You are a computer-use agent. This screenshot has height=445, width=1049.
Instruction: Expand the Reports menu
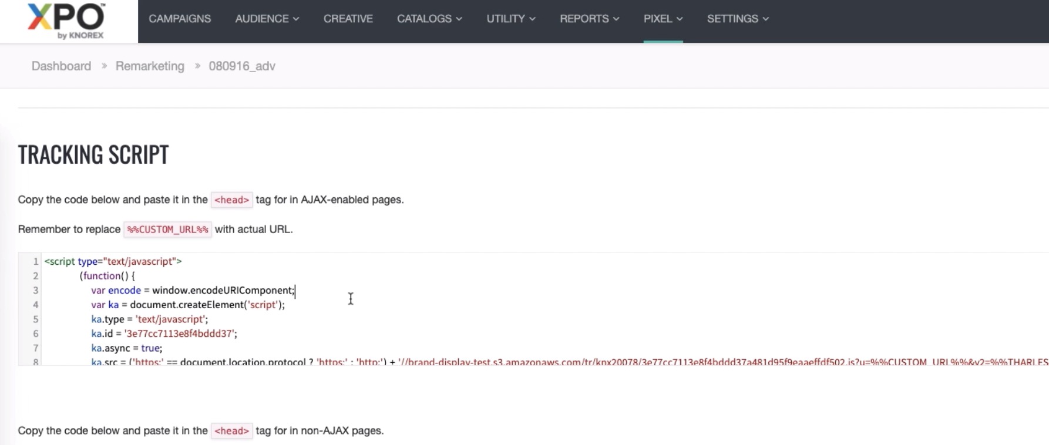pos(589,19)
